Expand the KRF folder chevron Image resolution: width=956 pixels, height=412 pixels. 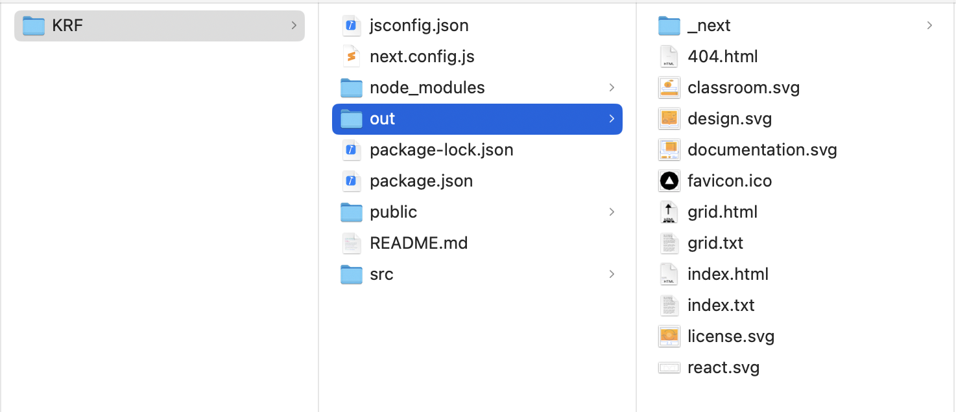294,26
